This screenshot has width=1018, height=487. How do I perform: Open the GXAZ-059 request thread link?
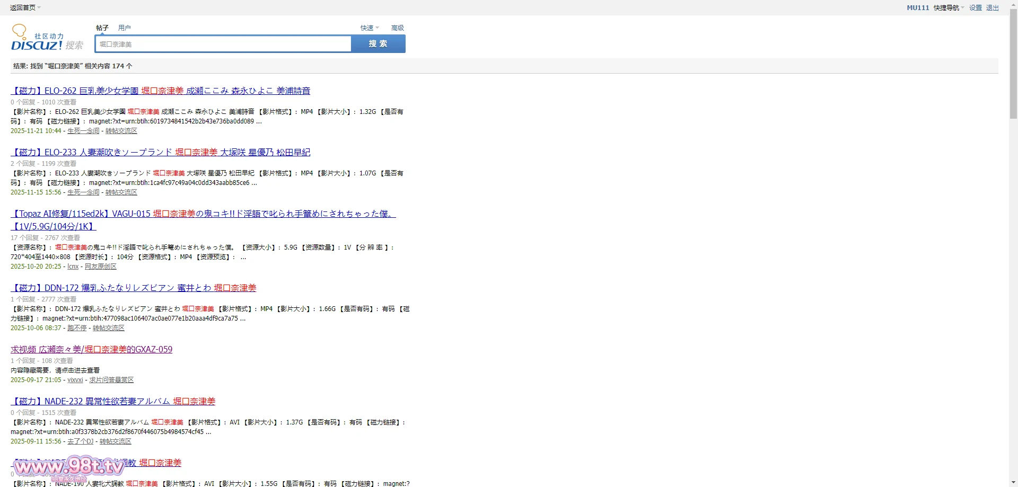coord(91,349)
